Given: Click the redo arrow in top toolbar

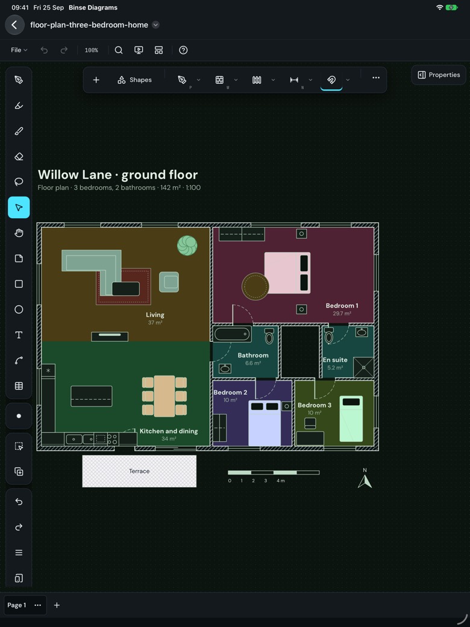Looking at the screenshot, I should coord(64,50).
